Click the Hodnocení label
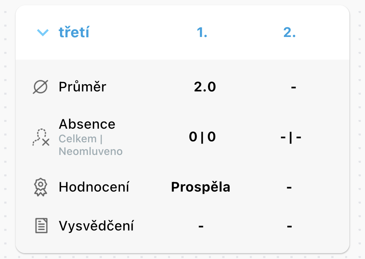The width and height of the screenshot is (365, 259). [x=94, y=187]
